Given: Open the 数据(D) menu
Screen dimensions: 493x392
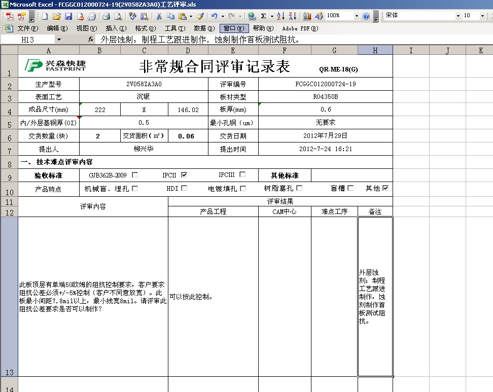Looking at the screenshot, I should [204, 28].
